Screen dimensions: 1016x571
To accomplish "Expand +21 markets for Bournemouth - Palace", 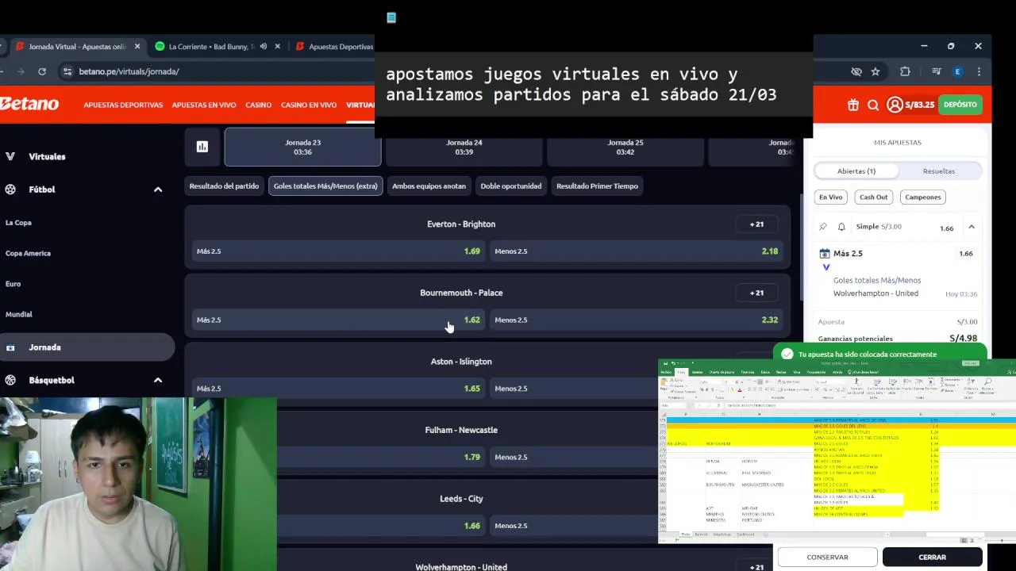I will (x=757, y=293).
